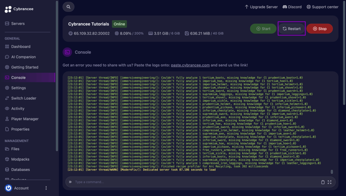Click the Activity eye icon
The image size is (346, 196).
tap(7, 109)
